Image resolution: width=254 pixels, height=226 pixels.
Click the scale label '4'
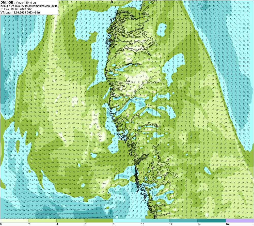tap(57, 224)
